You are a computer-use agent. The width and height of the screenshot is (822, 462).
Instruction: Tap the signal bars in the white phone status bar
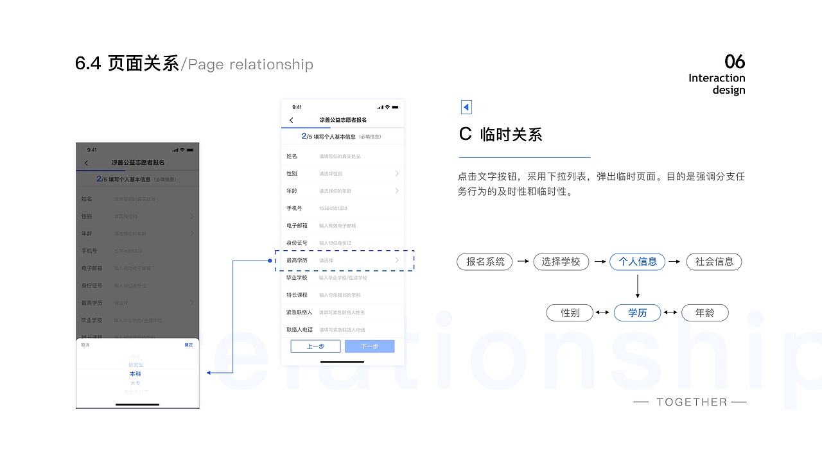tap(380, 107)
